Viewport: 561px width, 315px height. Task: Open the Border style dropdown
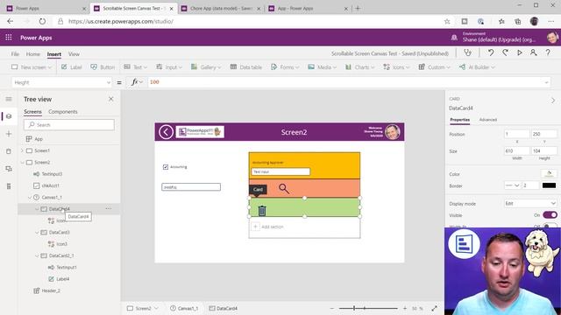512,185
